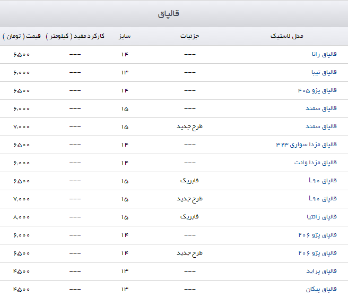Click the مدل لاستیک column header
This screenshot has width=348, height=296.
[286, 36]
